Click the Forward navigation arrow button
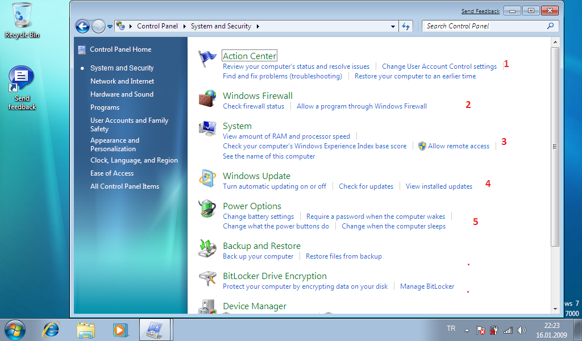 point(98,26)
